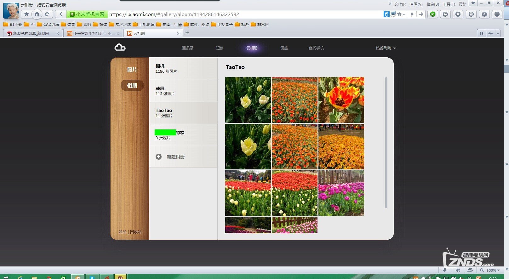This screenshot has width=509, height=279.
Task: Open the 截屏 album with 113 photos
Action: (x=183, y=91)
